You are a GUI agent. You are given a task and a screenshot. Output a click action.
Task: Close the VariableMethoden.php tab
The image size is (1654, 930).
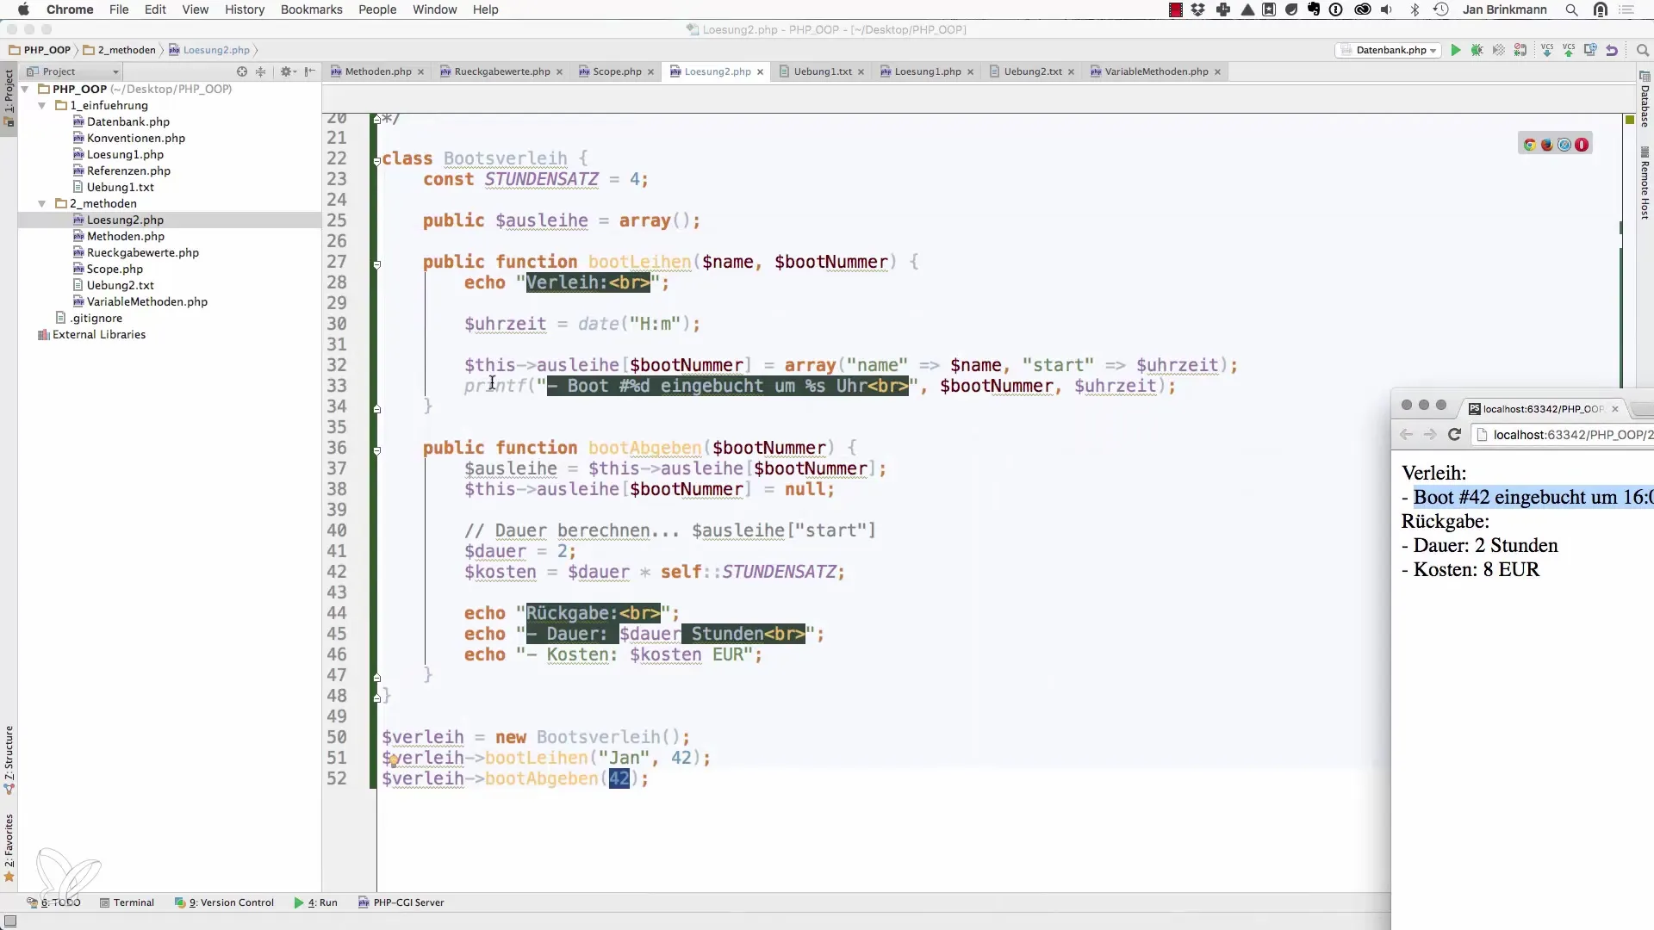[x=1217, y=72]
